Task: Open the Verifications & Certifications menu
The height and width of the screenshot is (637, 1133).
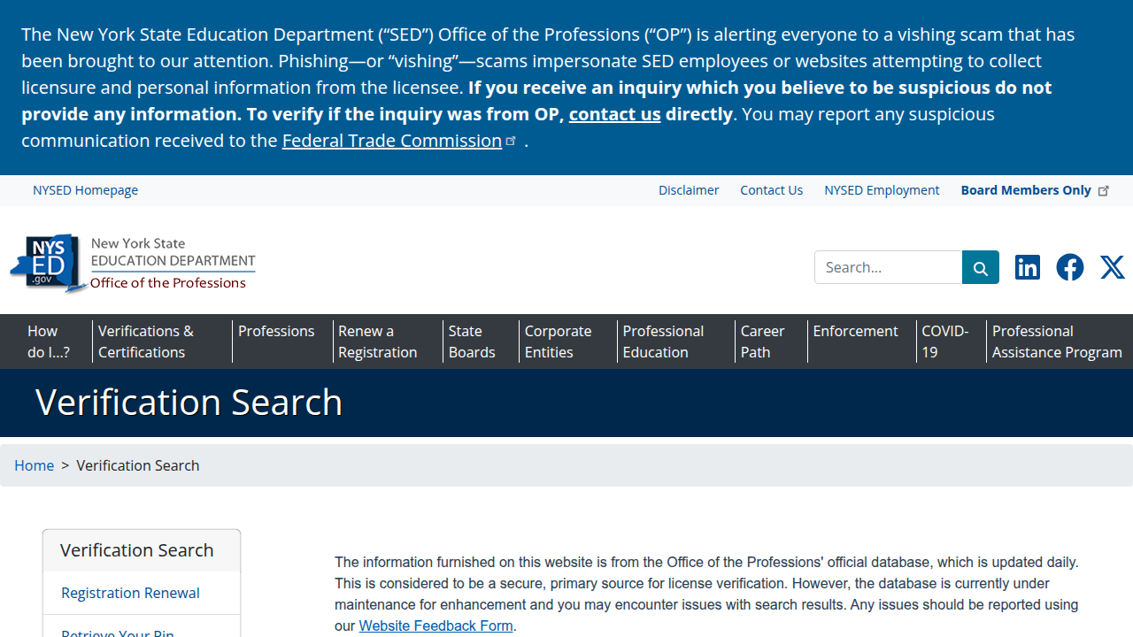Action: tap(146, 342)
